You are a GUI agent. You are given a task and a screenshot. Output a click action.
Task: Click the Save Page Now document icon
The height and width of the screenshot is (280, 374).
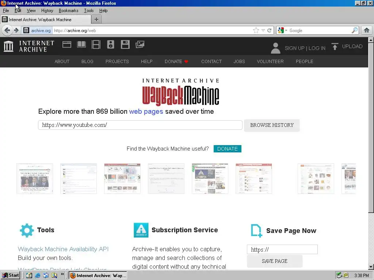(x=256, y=231)
